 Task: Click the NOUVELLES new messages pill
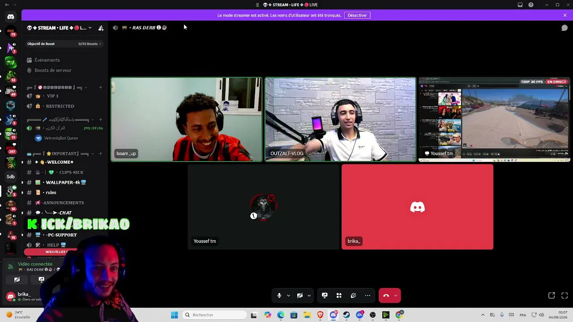click(x=51, y=252)
